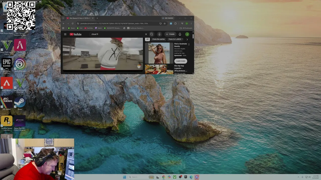Switch to the Hits Rewind 3 tab
The height and width of the screenshot is (180, 321).
(x=80, y=18)
